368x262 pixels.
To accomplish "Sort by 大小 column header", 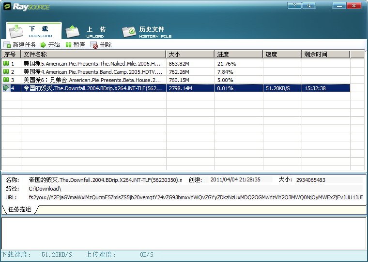I will (190, 54).
